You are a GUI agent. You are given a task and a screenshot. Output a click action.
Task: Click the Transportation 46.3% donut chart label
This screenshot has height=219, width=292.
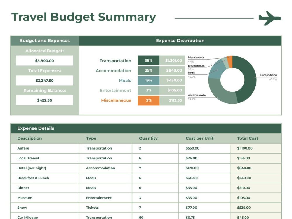point(268,77)
